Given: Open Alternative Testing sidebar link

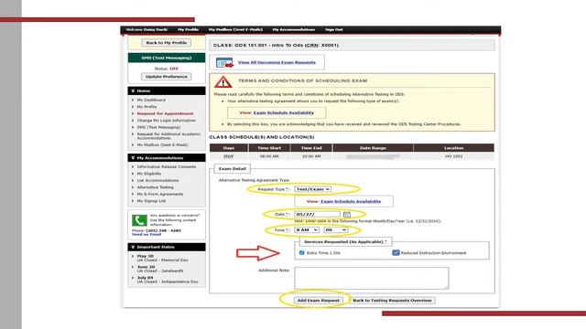Looking at the screenshot, I should click(x=155, y=187).
